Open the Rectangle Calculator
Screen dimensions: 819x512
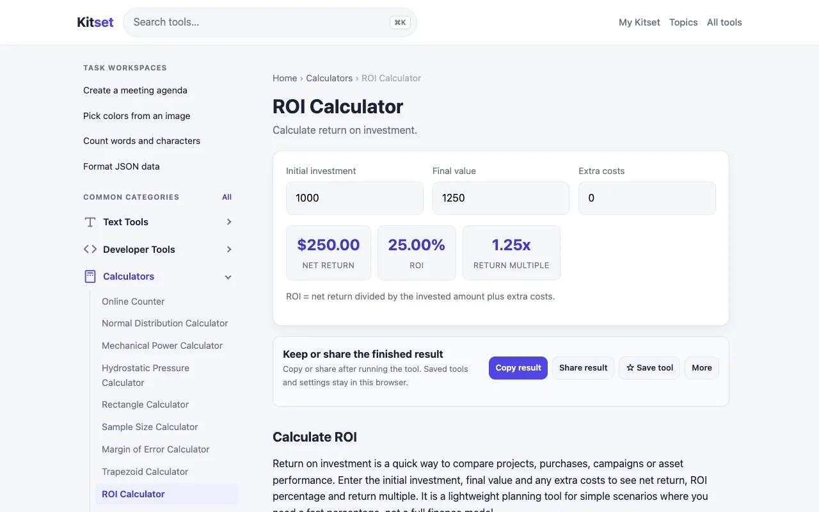(145, 404)
